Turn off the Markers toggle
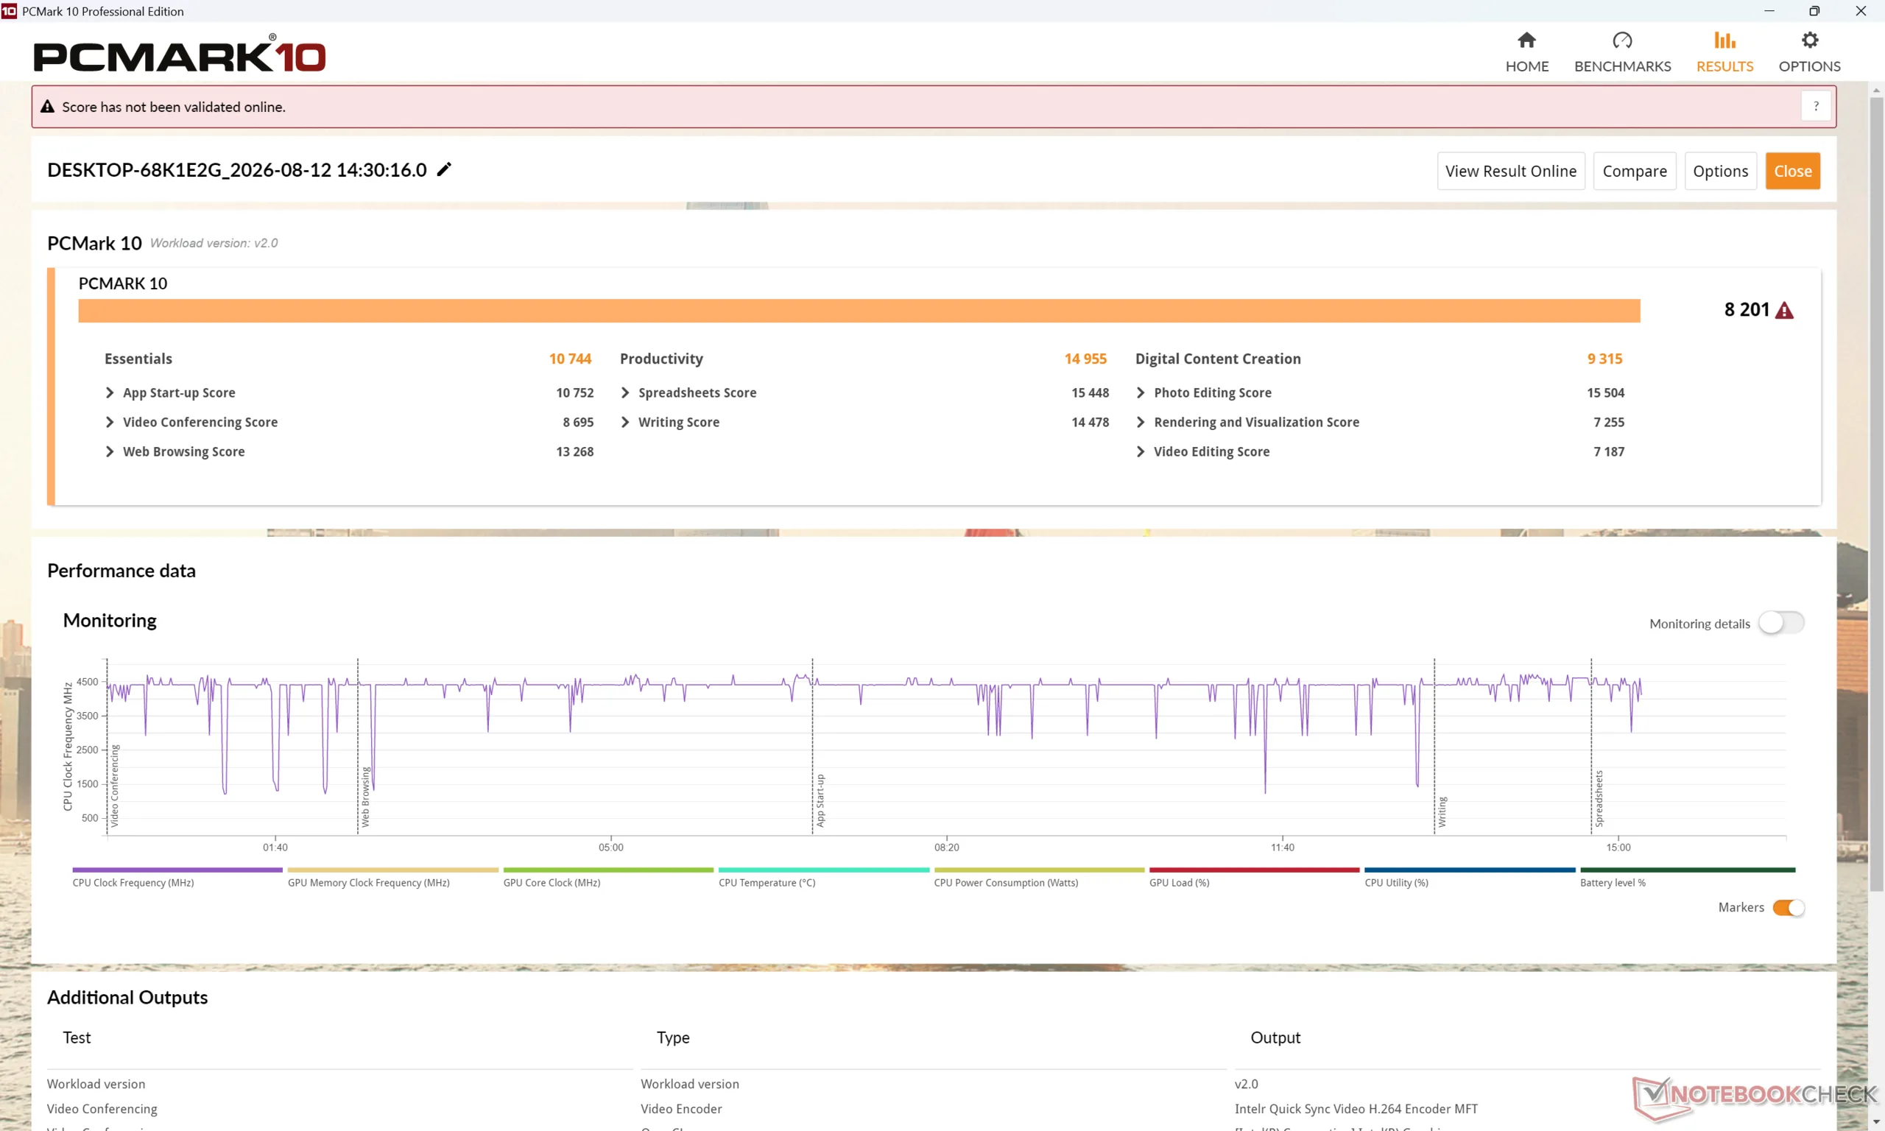The height and width of the screenshot is (1131, 1885). coord(1788,907)
